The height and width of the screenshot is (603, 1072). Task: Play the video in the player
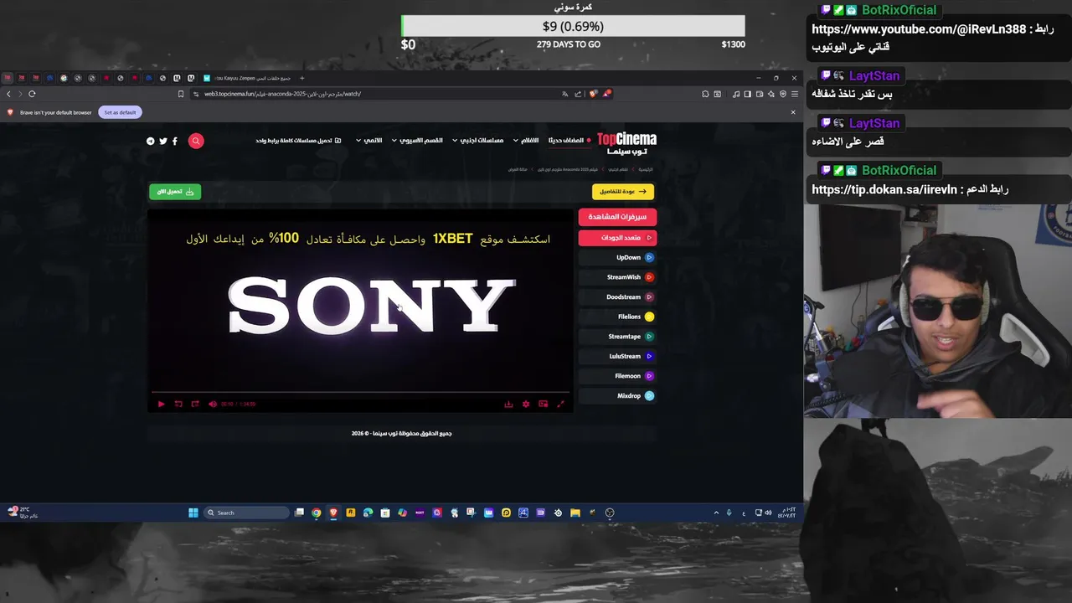click(161, 404)
